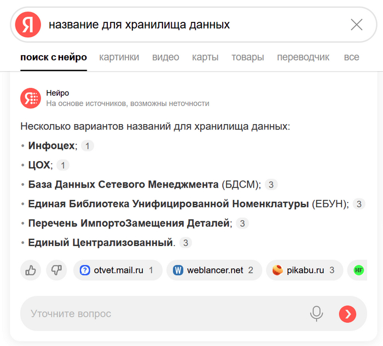
Task: Open the weblancer.net source link
Action: 213,270
